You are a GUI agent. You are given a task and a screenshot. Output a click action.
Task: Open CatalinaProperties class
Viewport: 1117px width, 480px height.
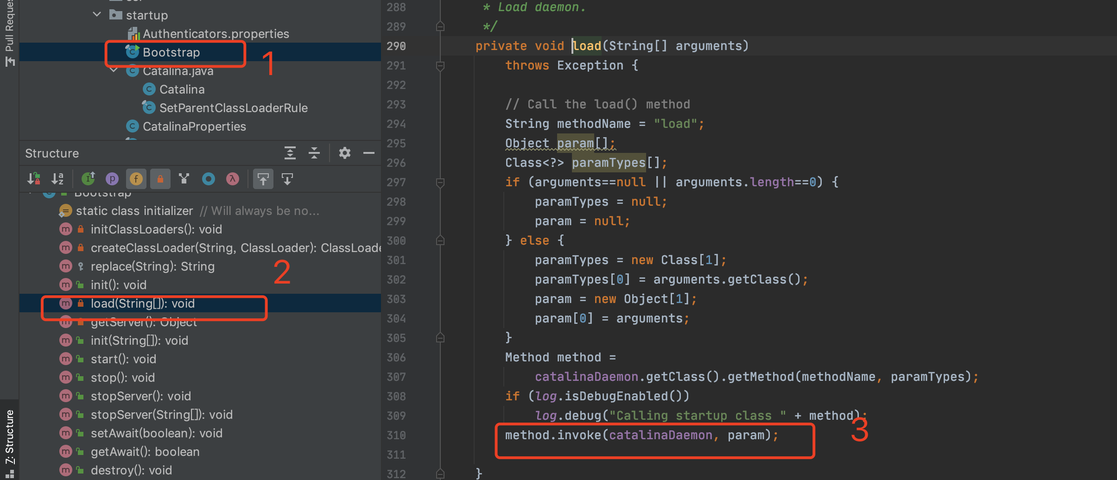pos(194,126)
